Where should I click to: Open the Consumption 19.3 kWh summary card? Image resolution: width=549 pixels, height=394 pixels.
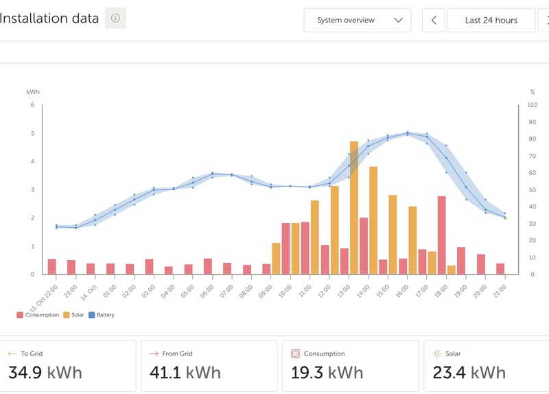pos(350,366)
